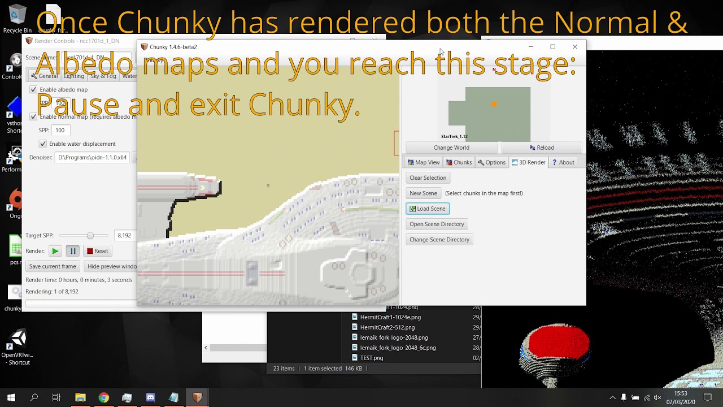Open the General tab in Render Controls
Image resolution: width=723 pixels, height=407 pixels.
click(x=44, y=76)
